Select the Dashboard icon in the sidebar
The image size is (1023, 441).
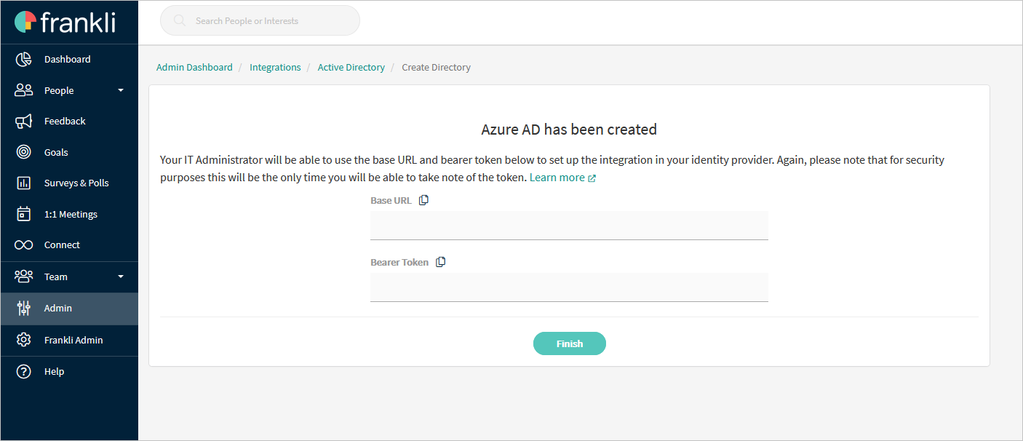point(23,59)
